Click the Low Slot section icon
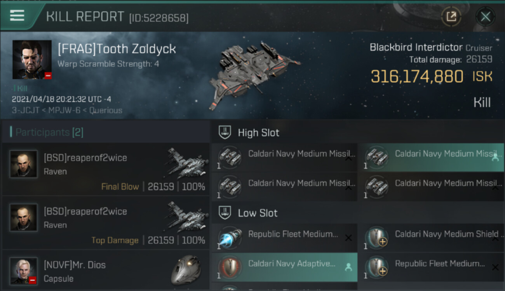 (x=225, y=213)
